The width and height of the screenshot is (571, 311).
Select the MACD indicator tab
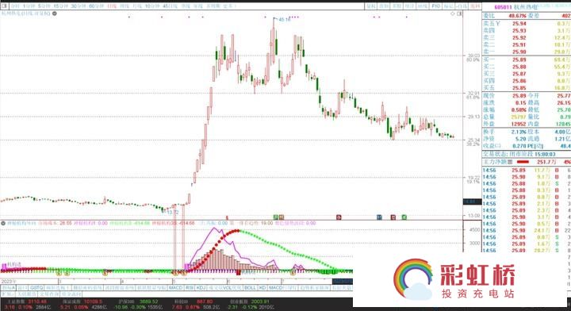(x=175, y=288)
